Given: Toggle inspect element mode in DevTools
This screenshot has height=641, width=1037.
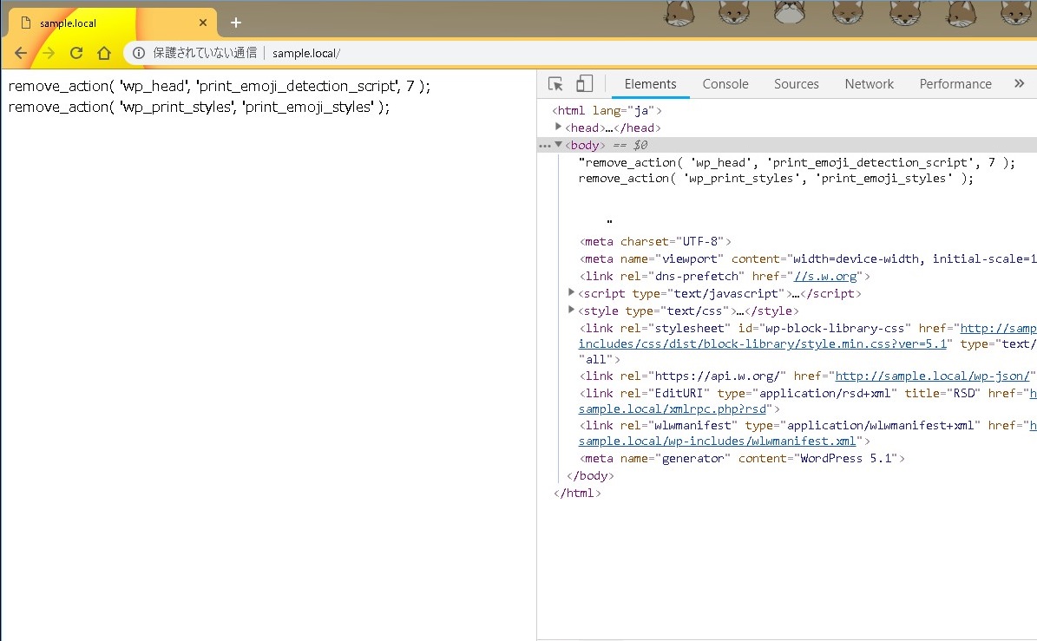Looking at the screenshot, I should tap(554, 84).
